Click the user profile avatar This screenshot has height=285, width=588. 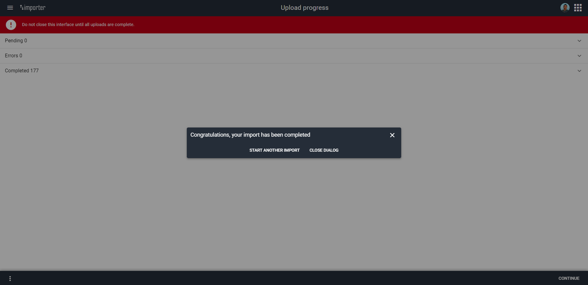[x=565, y=7]
